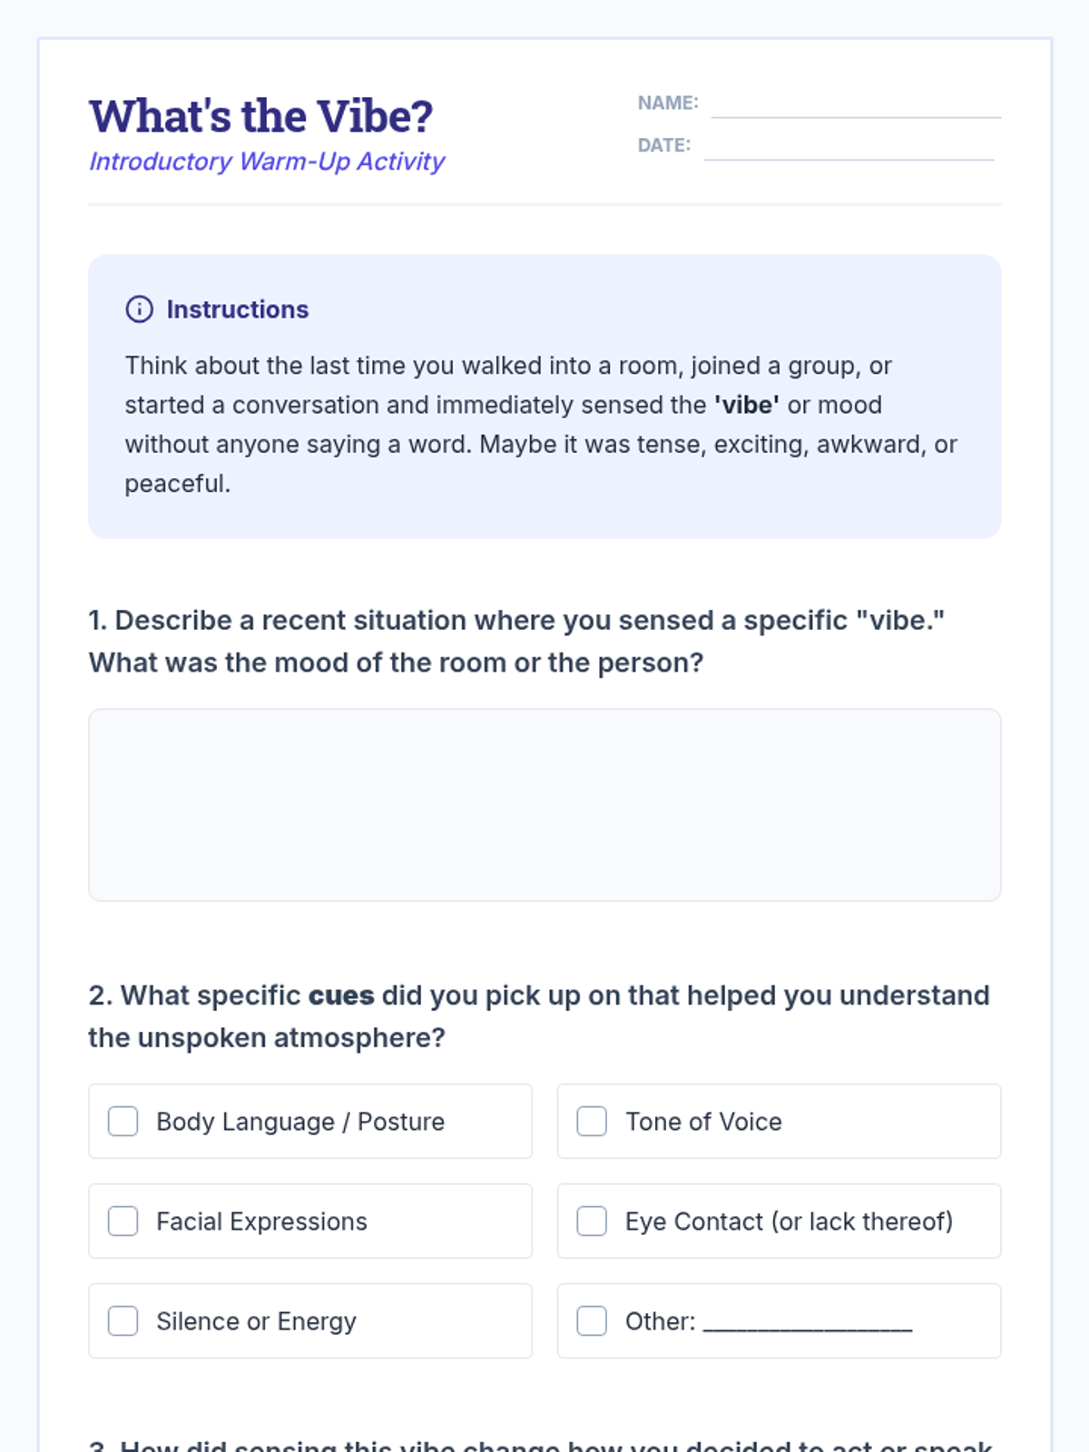Viewport: 1089px width, 1452px height.
Task: Click inside the question 1 answer box
Action: 544,805
